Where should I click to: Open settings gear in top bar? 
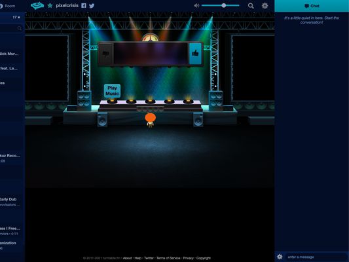[265, 5]
